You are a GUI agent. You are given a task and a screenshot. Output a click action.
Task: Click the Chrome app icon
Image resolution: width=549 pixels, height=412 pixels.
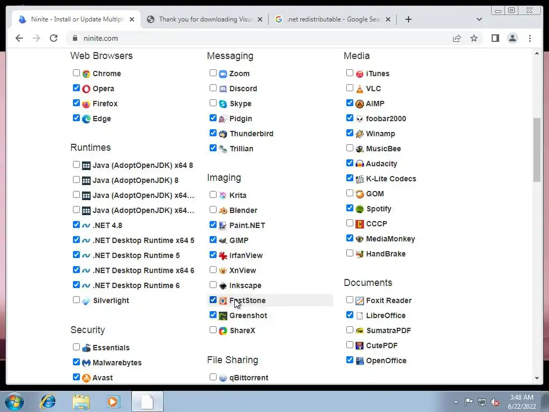(x=86, y=74)
